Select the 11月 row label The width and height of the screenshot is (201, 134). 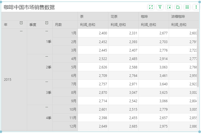65,118
